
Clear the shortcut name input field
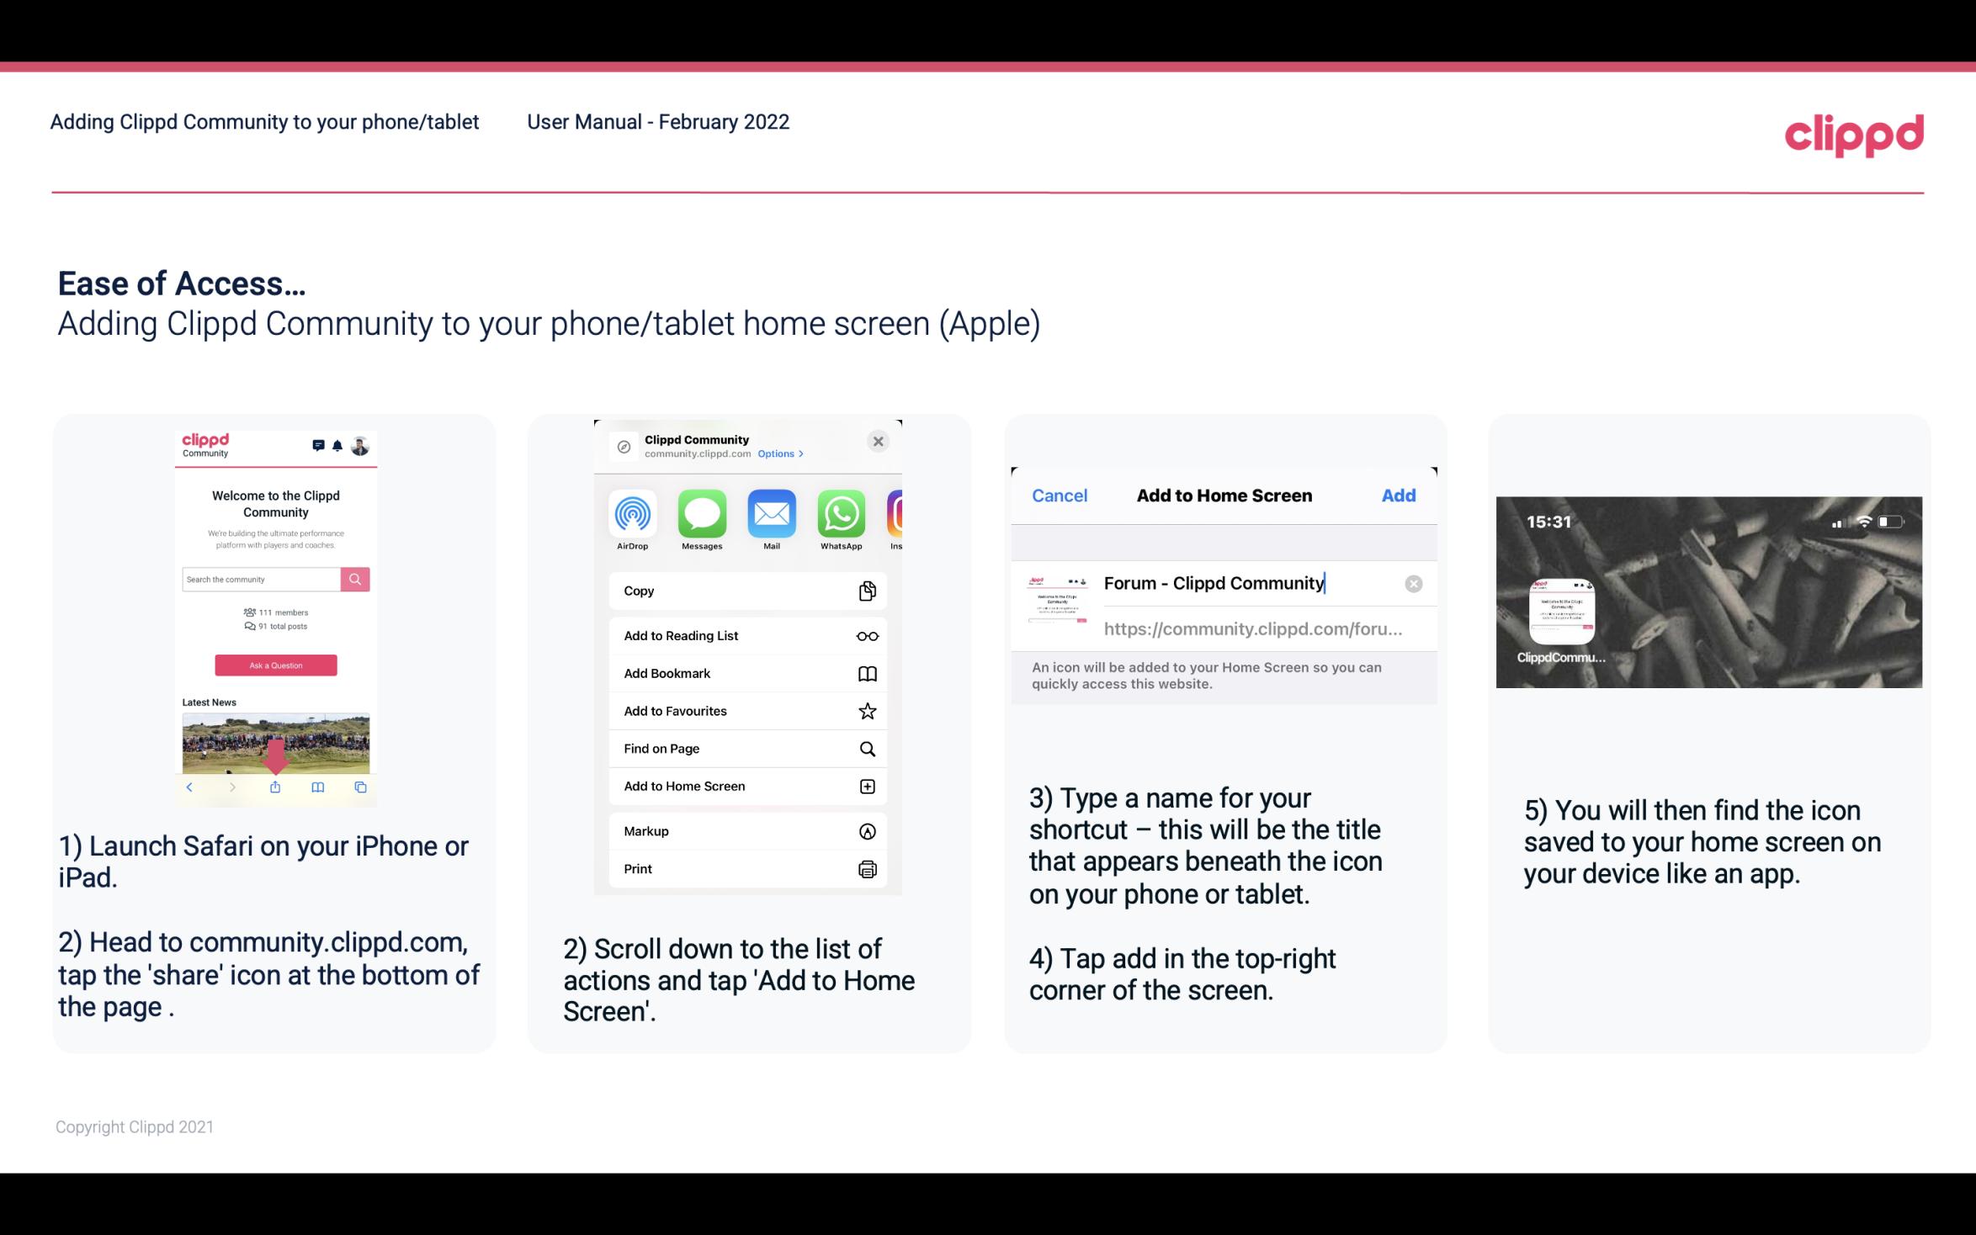point(1413,582)
